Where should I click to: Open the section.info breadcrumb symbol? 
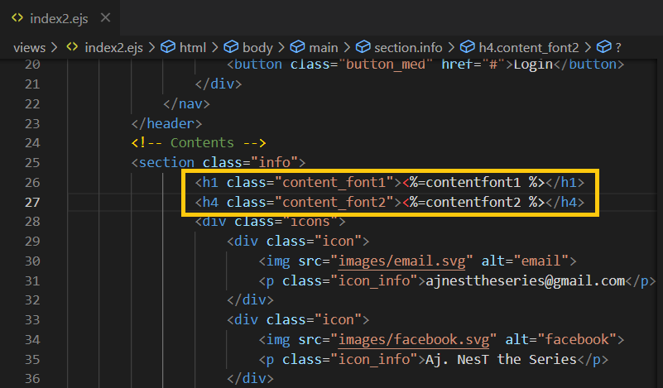tap(408, 47)
